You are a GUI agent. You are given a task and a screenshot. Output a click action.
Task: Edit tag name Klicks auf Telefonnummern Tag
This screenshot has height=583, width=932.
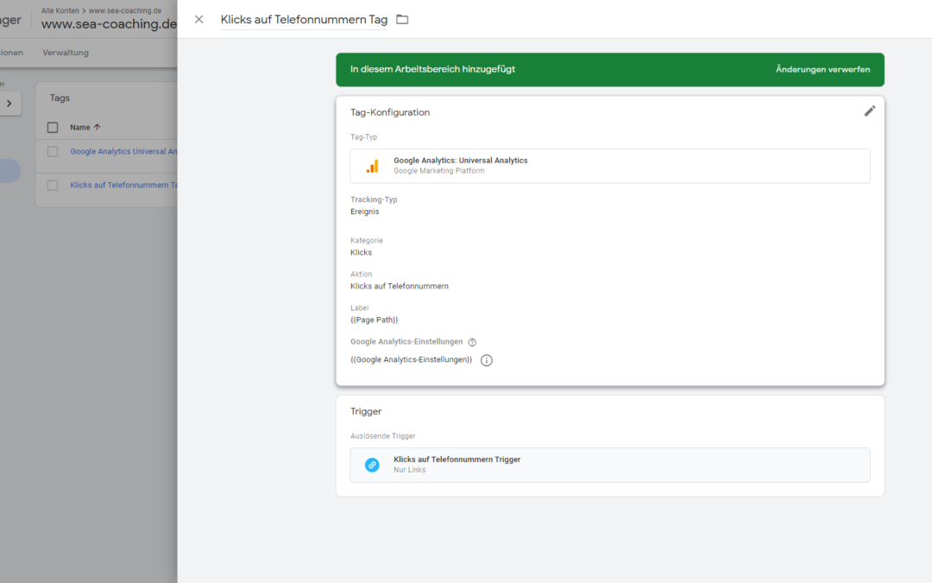(x=304, y=20)
